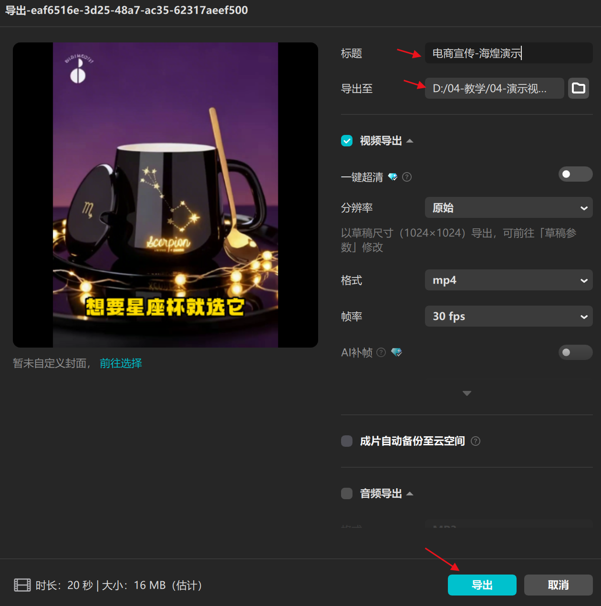
Task: Uncheck the 视频导出 checkbox
Action: click(x=347, y=141)
